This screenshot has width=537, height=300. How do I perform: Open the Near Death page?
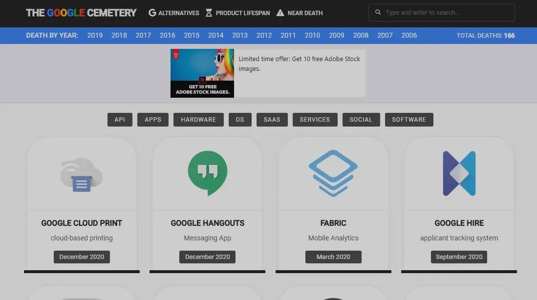point(305,13)
